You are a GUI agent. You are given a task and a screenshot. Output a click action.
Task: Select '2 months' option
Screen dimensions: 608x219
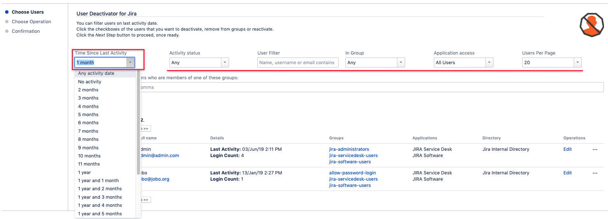[x=105, y=90]
